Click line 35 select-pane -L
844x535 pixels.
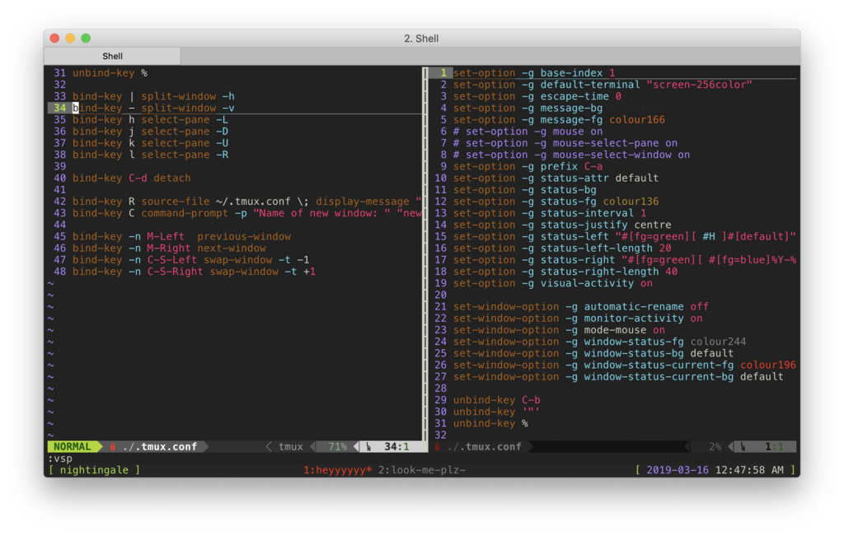coord(150,120)
